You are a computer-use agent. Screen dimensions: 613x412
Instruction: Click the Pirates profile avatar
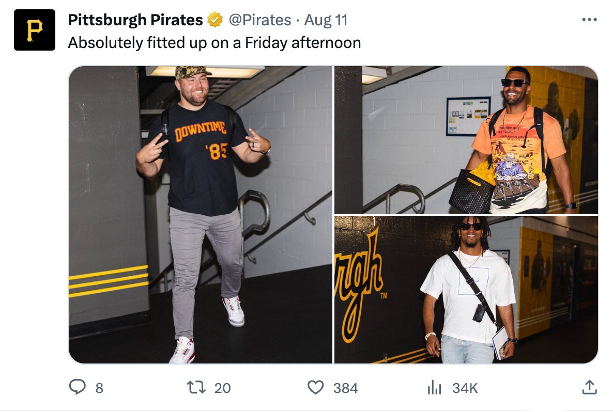pos(34,30)
